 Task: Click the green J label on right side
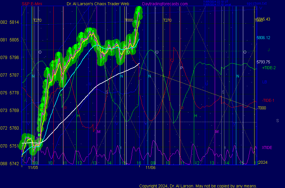tap(269, 50)
